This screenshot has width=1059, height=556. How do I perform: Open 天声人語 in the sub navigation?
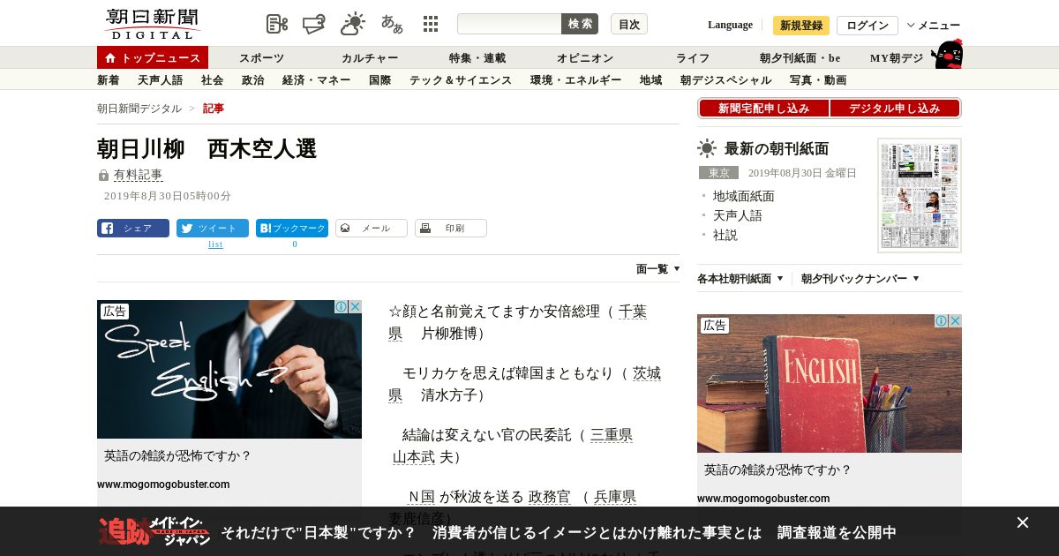pos(161,80)
